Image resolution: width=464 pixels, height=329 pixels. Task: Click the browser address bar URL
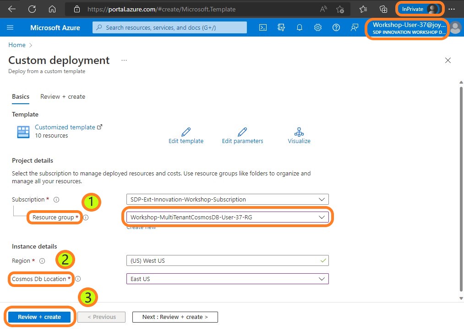point(162,9)
